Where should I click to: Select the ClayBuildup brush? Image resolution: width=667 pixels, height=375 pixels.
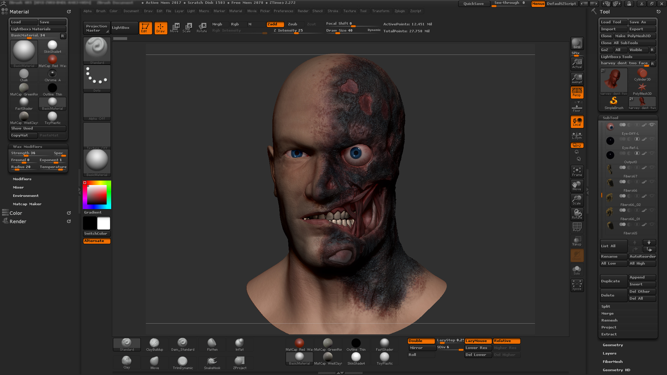(155, 345)
